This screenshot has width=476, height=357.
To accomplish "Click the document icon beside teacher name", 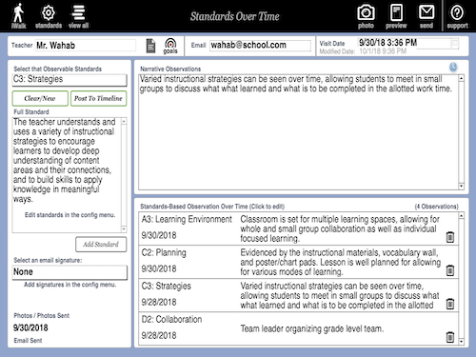I will point(150,46).
